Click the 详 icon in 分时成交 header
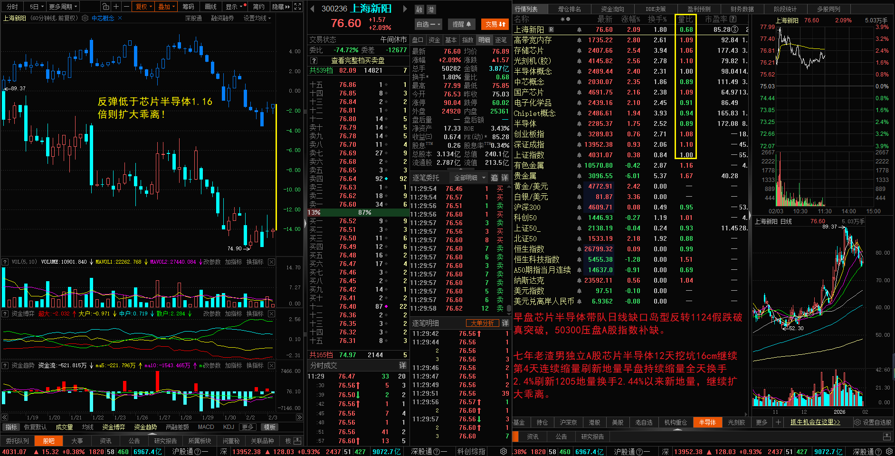The width and height of the screenshot is (895, 456). (402, 365)
